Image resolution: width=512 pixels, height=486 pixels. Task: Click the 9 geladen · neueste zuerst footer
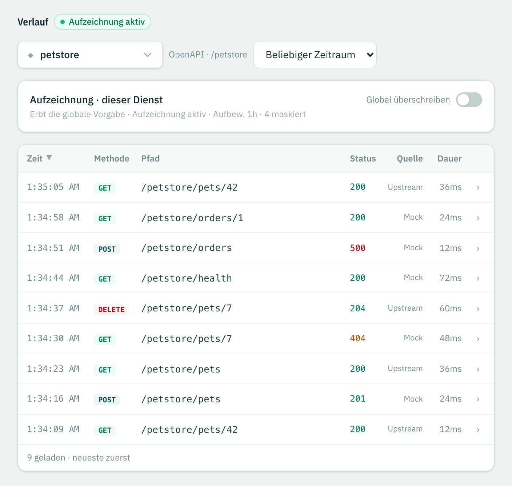[x=79, y=458]
